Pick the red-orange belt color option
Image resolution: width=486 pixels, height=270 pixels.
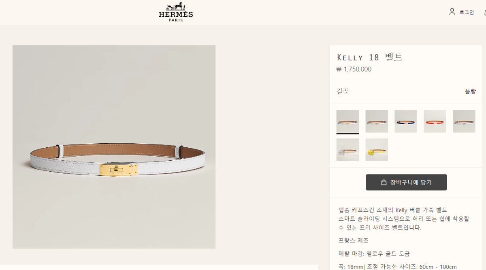click(x=435, y=121)
